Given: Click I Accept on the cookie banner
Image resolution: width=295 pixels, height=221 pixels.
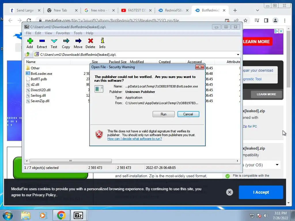Looking at the screenshot, I should pyautogui.click(x=261, y=192).
